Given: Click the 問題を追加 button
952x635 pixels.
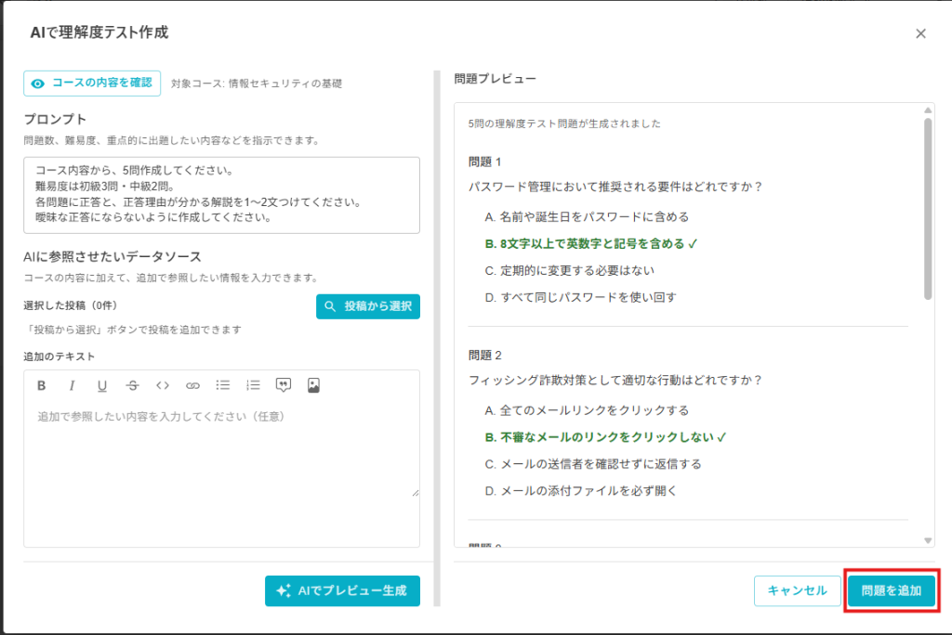Looking at the screenshot, I should point(891,590).
